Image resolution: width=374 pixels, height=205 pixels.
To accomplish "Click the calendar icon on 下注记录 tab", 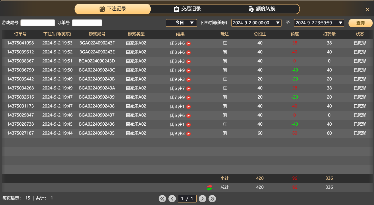I will (102, 9).
